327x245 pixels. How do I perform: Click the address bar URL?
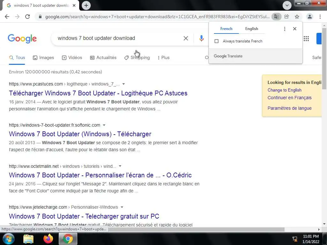(x=157, y=17)
